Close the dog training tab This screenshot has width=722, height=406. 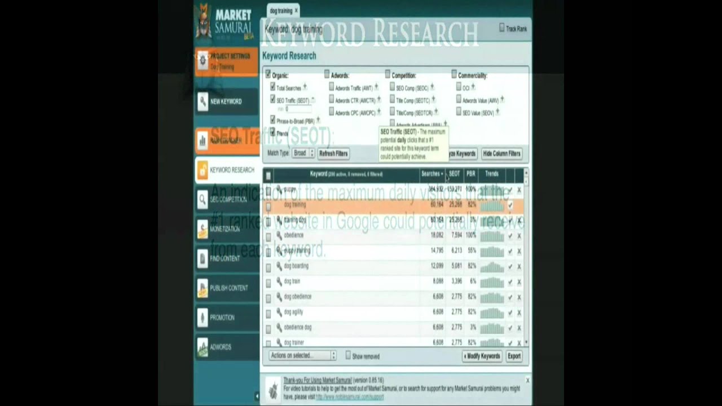296,11
